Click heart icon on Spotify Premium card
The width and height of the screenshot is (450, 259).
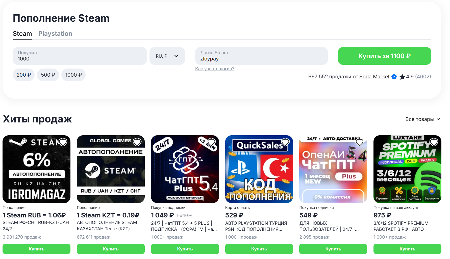click(434, 142)
